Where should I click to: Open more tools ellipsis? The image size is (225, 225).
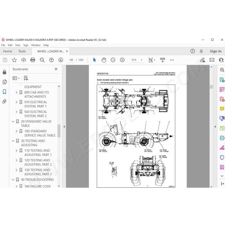point(172,60)
